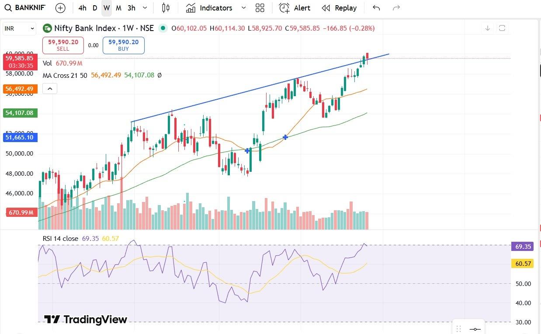
Task: Click the Nifty Bank Index symbol logo
Action: 47,28
